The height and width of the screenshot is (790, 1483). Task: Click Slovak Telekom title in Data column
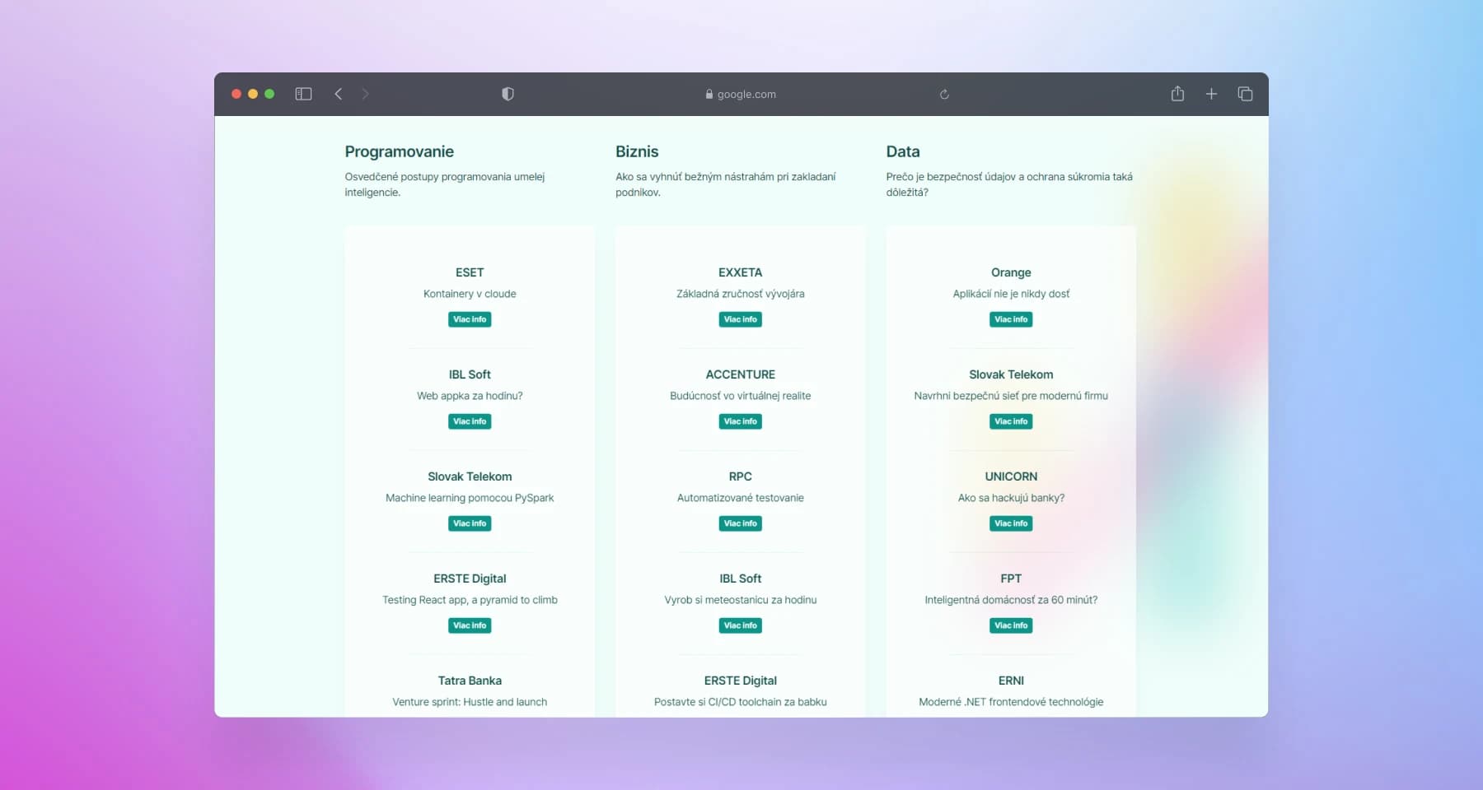[1011, 374]
